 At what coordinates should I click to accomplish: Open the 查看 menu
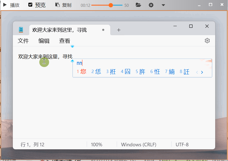point(65,41)
